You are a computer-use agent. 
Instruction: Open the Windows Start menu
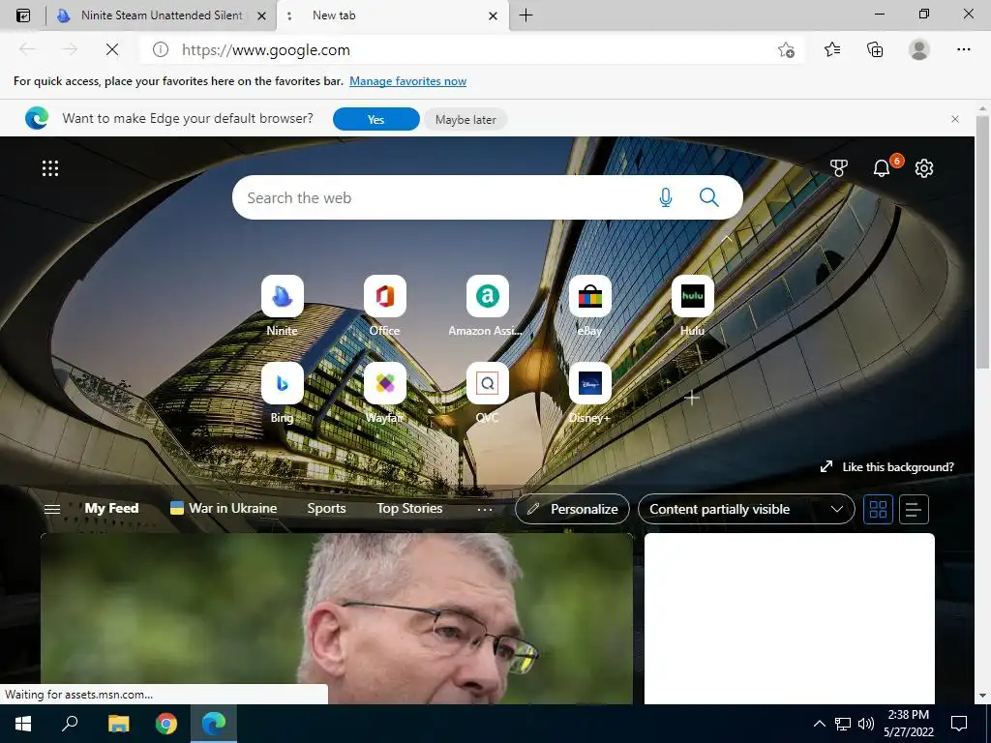tap(23, 724)
